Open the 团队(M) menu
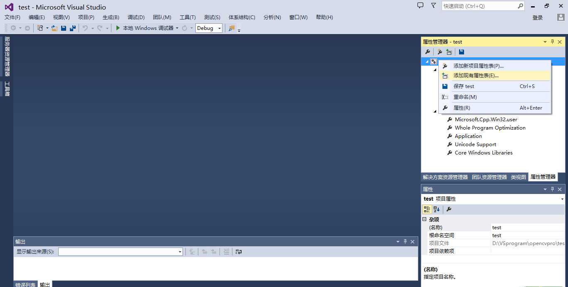568x287 pixels. (162, 17)
